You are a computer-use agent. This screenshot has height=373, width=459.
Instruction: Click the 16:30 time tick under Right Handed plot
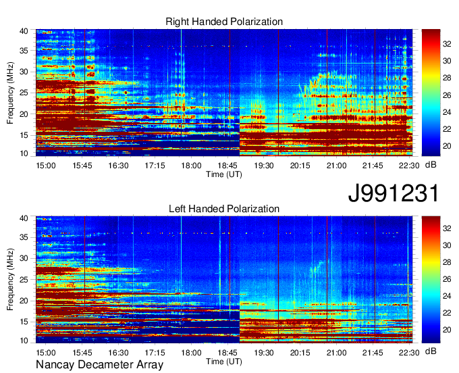pos(119,166)
